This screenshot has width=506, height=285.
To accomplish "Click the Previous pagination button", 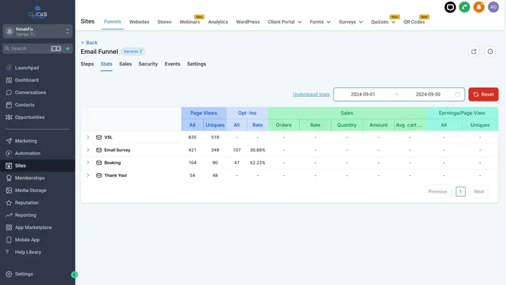I will (x=437, y=192).
